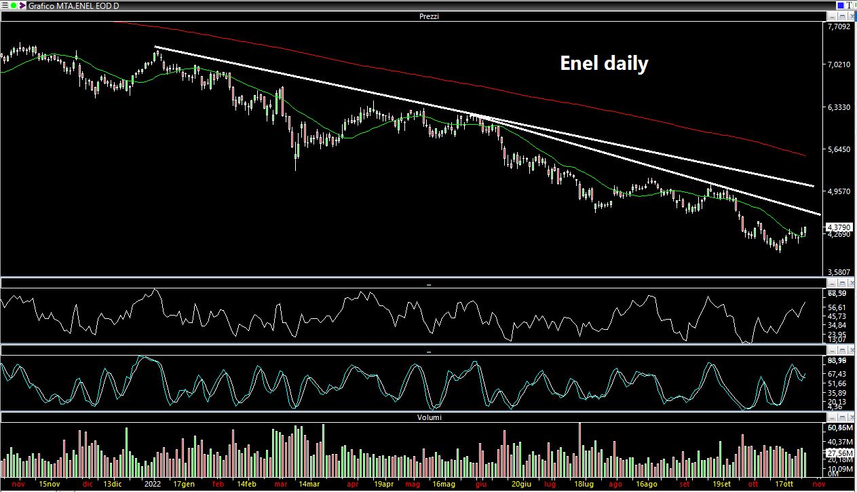
Task: Select the T text tool icon
Action: point(850,5)
